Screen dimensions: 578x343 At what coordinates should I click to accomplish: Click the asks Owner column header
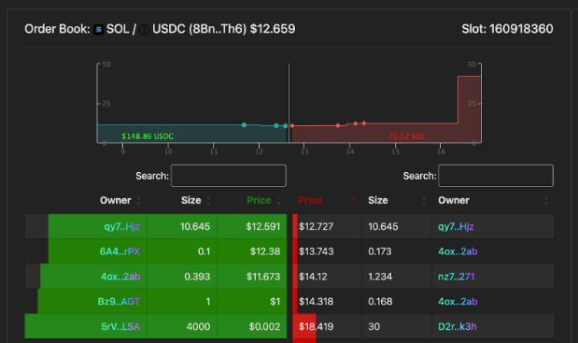click(454, 201)
